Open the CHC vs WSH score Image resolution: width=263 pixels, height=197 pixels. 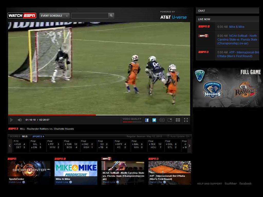click(x=87, y=144)
